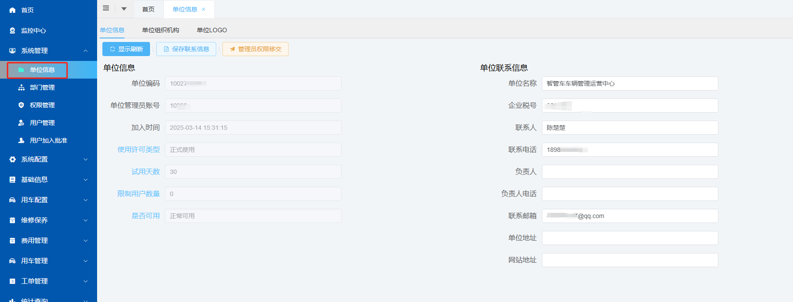Click the 权限管理 shield icon
Viewport: 793px width, 302px height.
21,105
